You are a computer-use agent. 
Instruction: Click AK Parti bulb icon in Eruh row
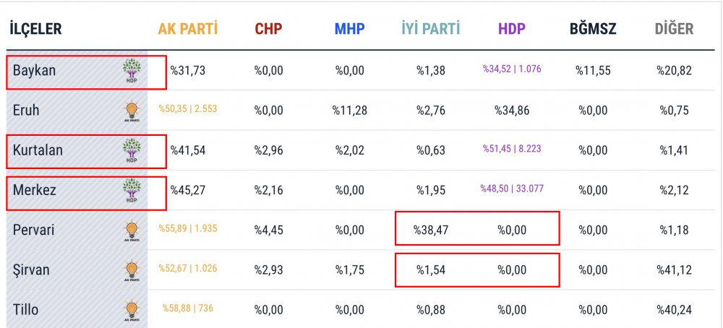pyautogui.click(x=132, y=111)
